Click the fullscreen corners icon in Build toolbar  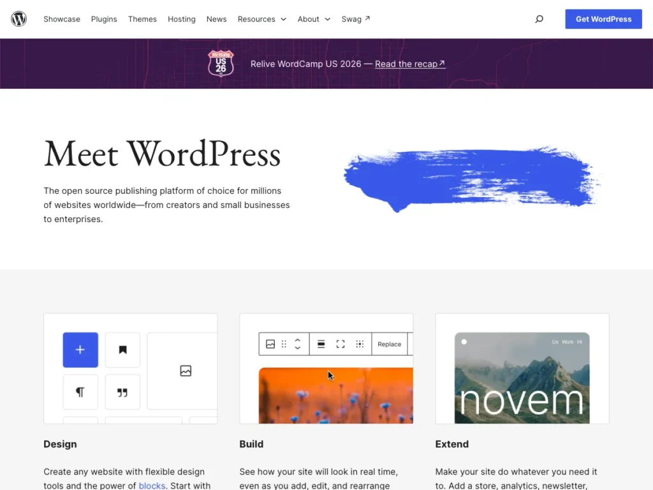(x=341, y=344)
